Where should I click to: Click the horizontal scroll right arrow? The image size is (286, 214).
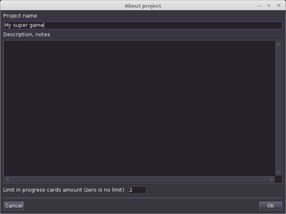(x=271, y=179)
